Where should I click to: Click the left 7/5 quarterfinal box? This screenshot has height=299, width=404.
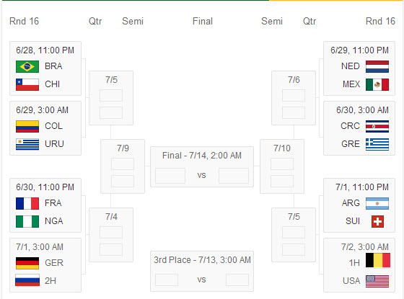coord(111,98)
